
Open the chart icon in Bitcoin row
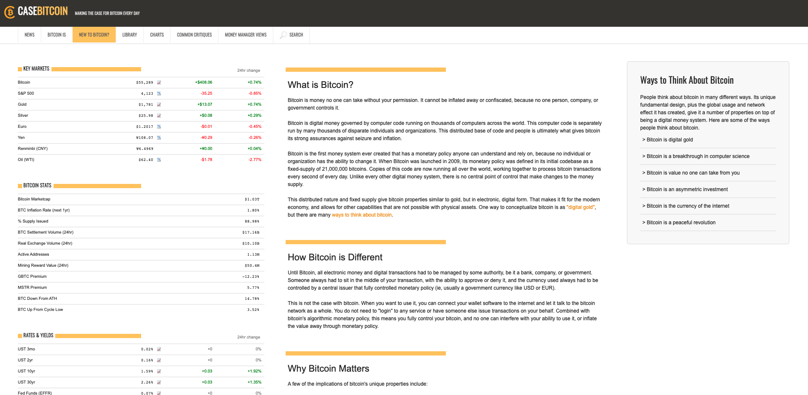159,82
